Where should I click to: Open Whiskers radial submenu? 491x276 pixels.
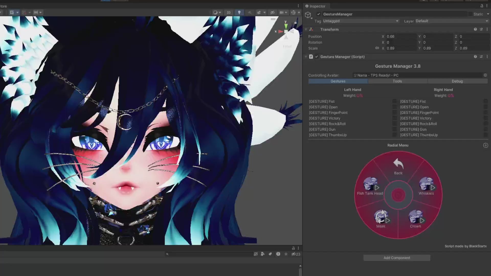426,186
